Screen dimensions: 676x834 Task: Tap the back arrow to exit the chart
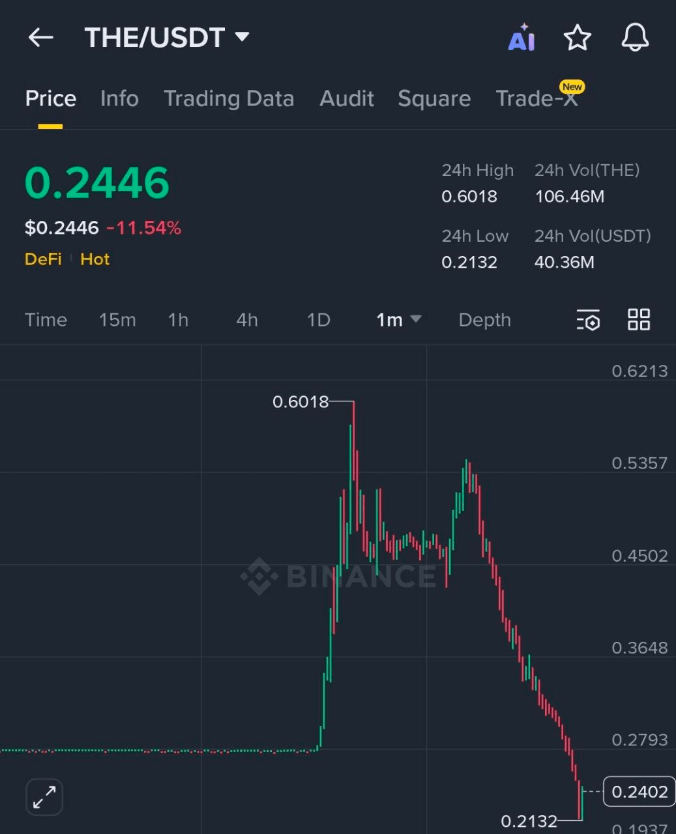(x=40, y=37)
